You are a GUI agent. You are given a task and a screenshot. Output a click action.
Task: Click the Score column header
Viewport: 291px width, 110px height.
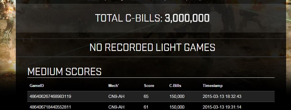[149, 86]
